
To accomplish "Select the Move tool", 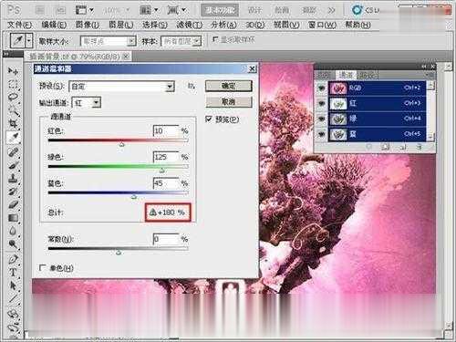I will [x=13, y=71].
